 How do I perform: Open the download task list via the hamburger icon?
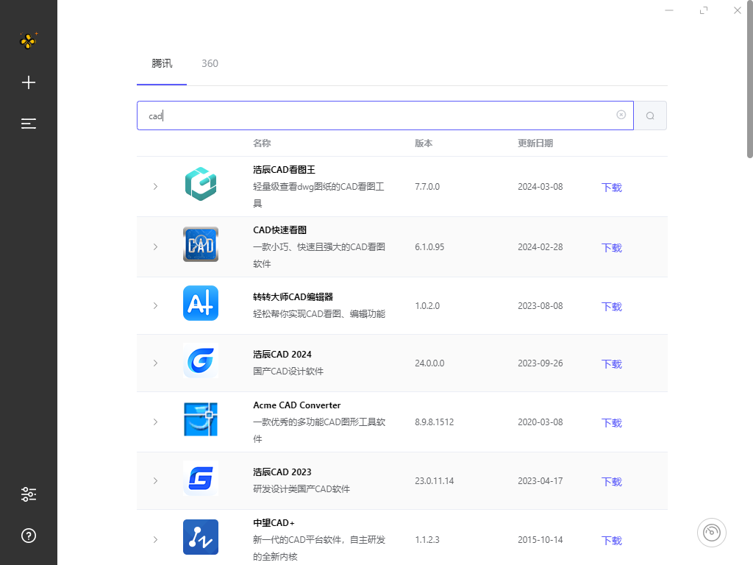(28, 124)
